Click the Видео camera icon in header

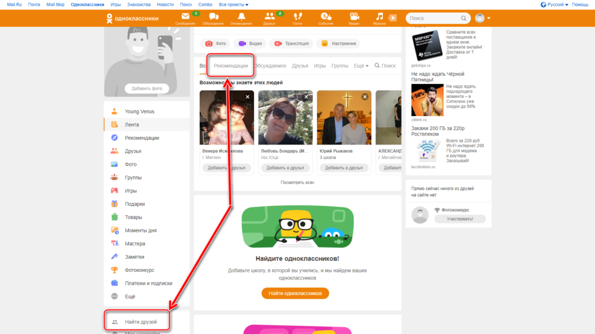click(354, 17)
